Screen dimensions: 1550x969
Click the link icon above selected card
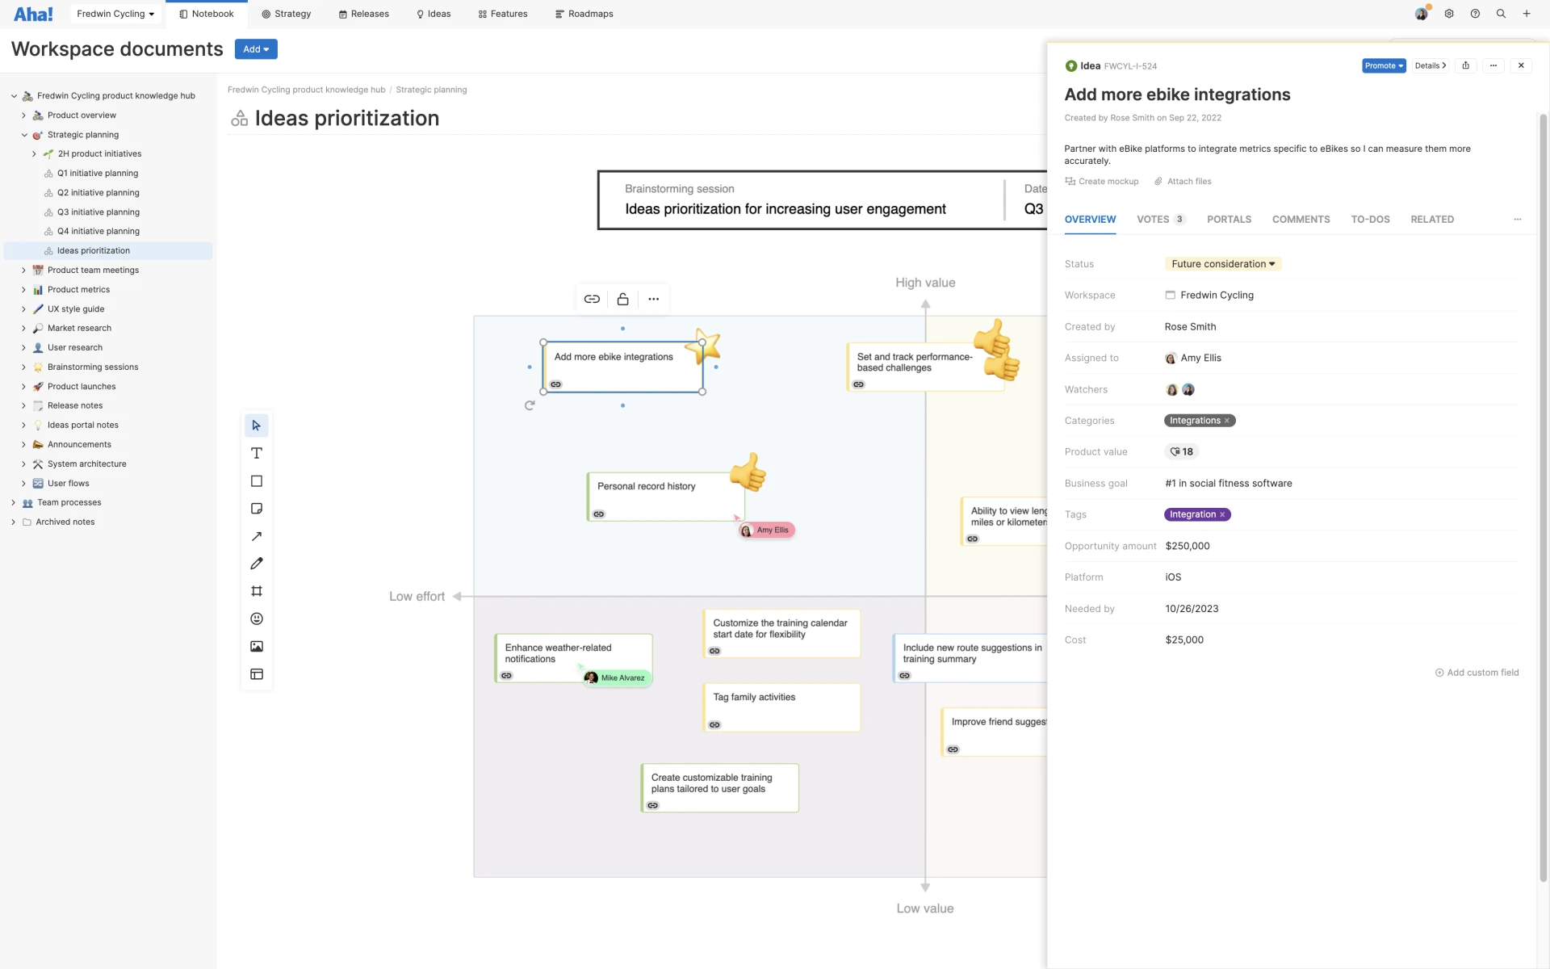coord(592,299)
